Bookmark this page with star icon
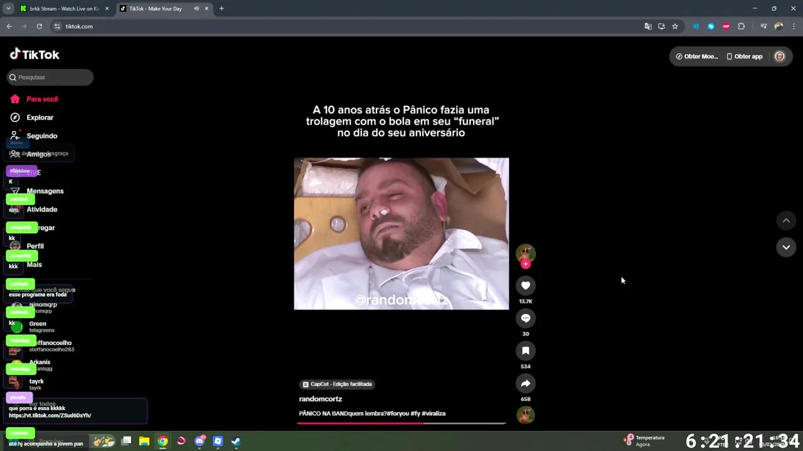Viewport: 803px width, 451px height. [675, 26]
